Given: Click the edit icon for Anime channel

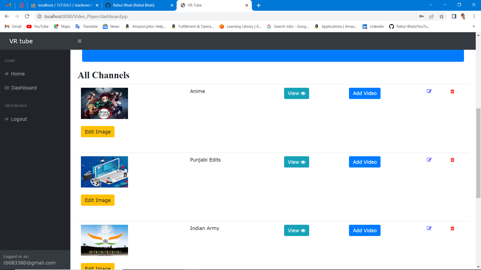Looking at the screenshot, I should [x=429, y=91].
